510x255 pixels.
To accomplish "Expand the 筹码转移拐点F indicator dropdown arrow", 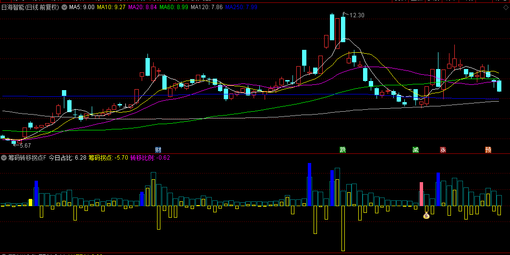I will click(x=4, y=158).
